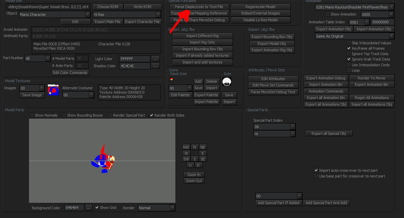The image size is (404, 218).
Task: Open the Special Parts Hi dropdown
Action: (x=292, y=134)
